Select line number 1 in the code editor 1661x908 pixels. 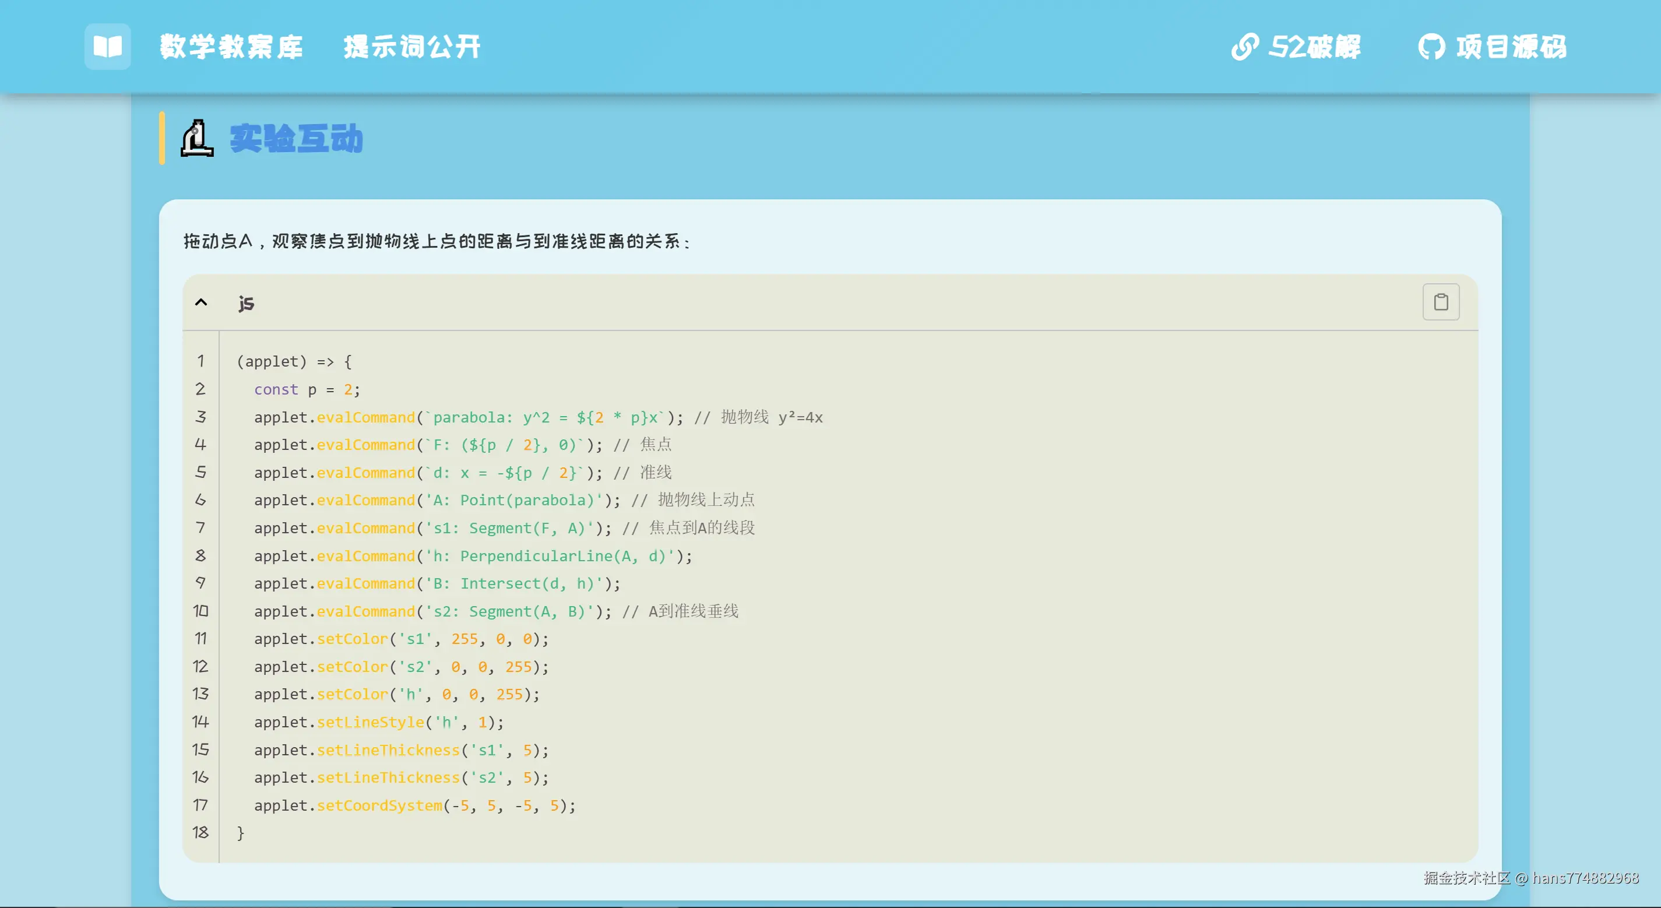click(200, 361)
